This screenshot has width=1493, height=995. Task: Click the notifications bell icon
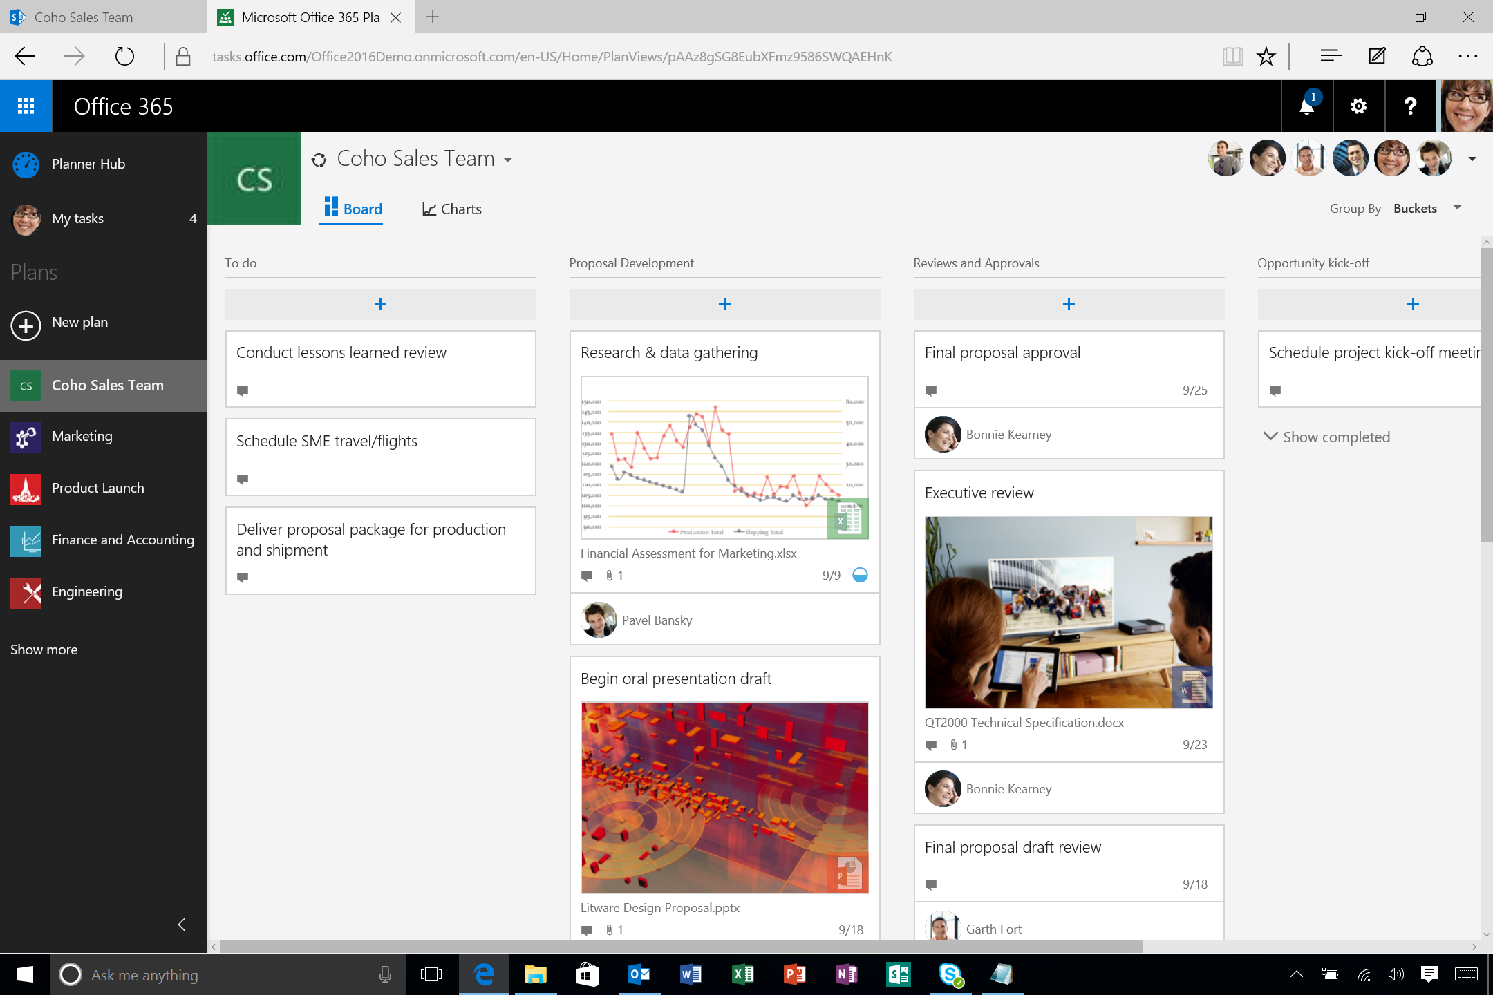coord(1306,106)
